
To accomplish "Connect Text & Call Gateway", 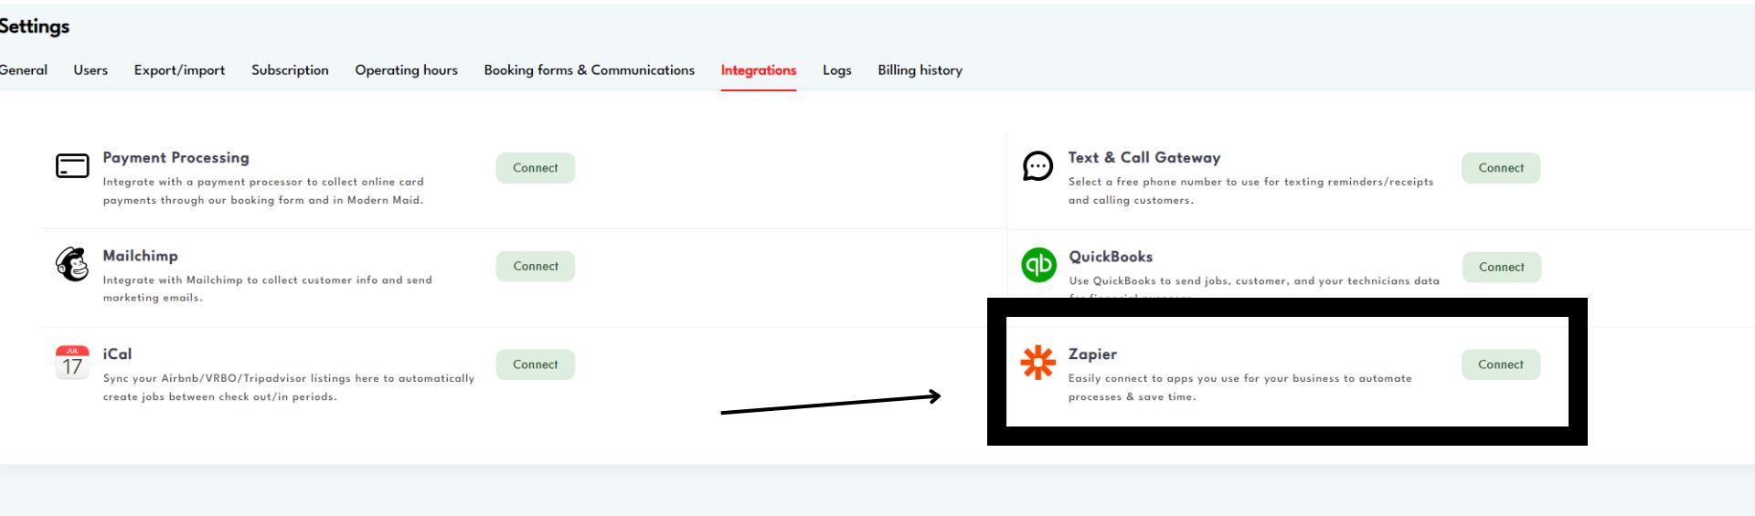I will 1501,168.
